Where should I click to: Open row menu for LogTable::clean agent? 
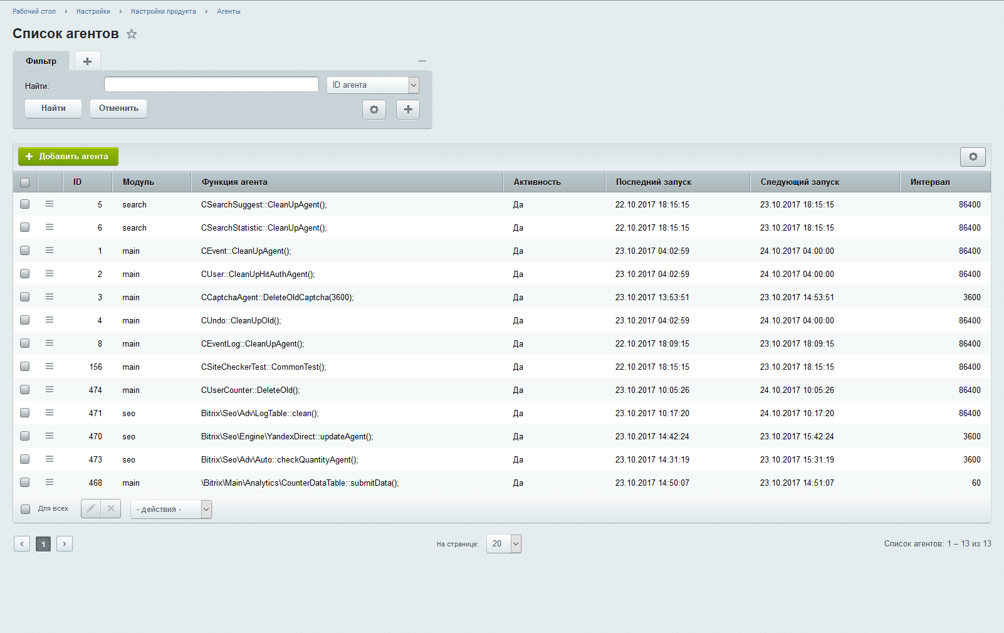pyautogui.click(x=50, y=413)
